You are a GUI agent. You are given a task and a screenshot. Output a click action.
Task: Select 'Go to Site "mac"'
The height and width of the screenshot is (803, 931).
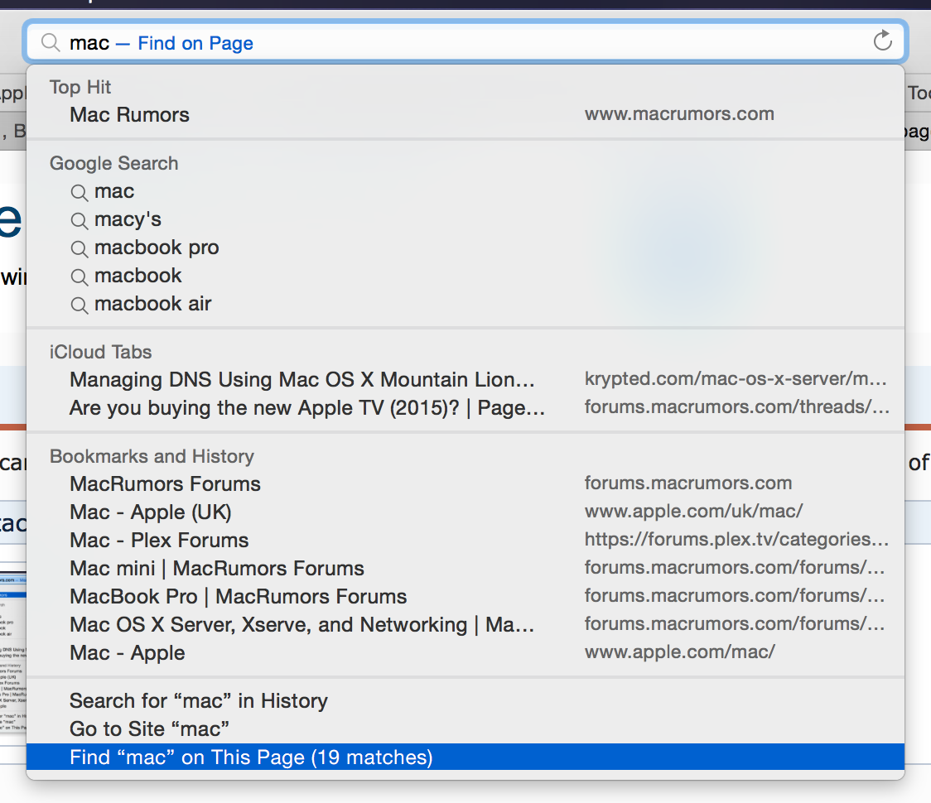point(465,728)
